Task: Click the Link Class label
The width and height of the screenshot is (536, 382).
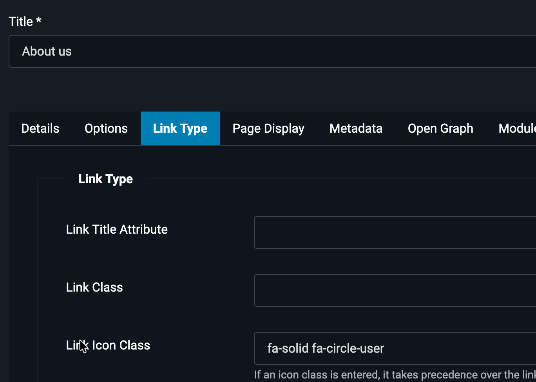Action: pos(94,287)
